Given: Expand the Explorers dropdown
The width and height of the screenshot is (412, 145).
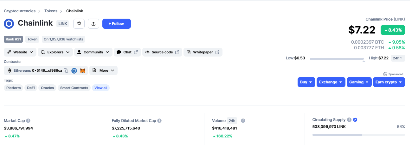Looking at the screenshot, I should click(55, 52).
